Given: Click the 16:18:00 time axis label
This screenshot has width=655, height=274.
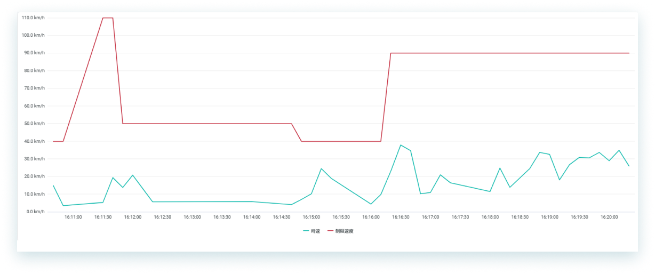Looking at the screenshot, I should point(490,217).
